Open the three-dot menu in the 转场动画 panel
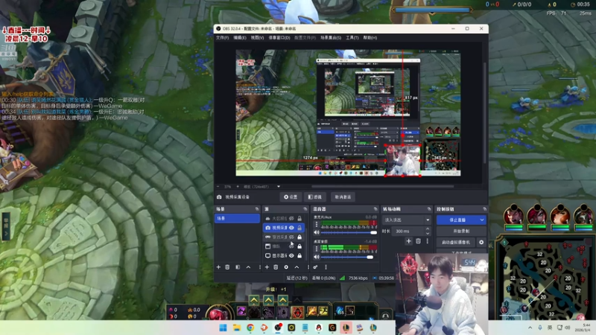 [427, 241]
